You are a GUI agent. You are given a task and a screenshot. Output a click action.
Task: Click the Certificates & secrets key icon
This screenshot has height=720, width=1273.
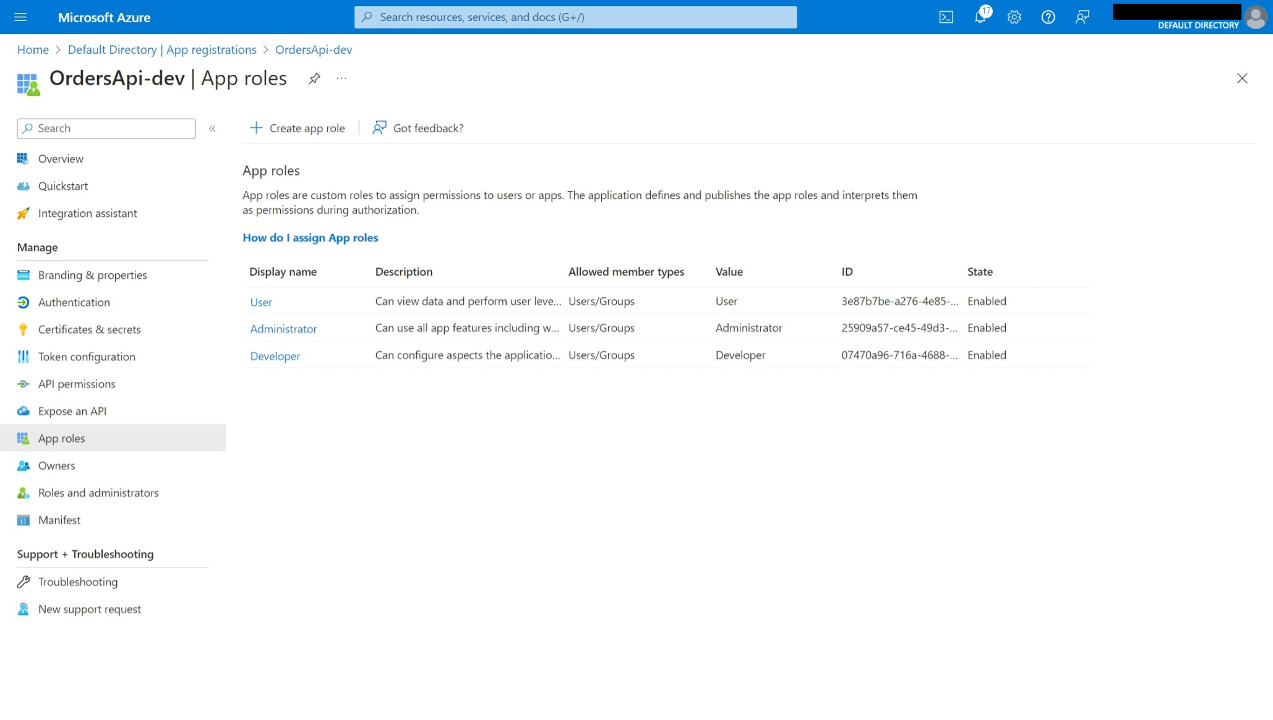pyautogui.click(x=23, y=329)
